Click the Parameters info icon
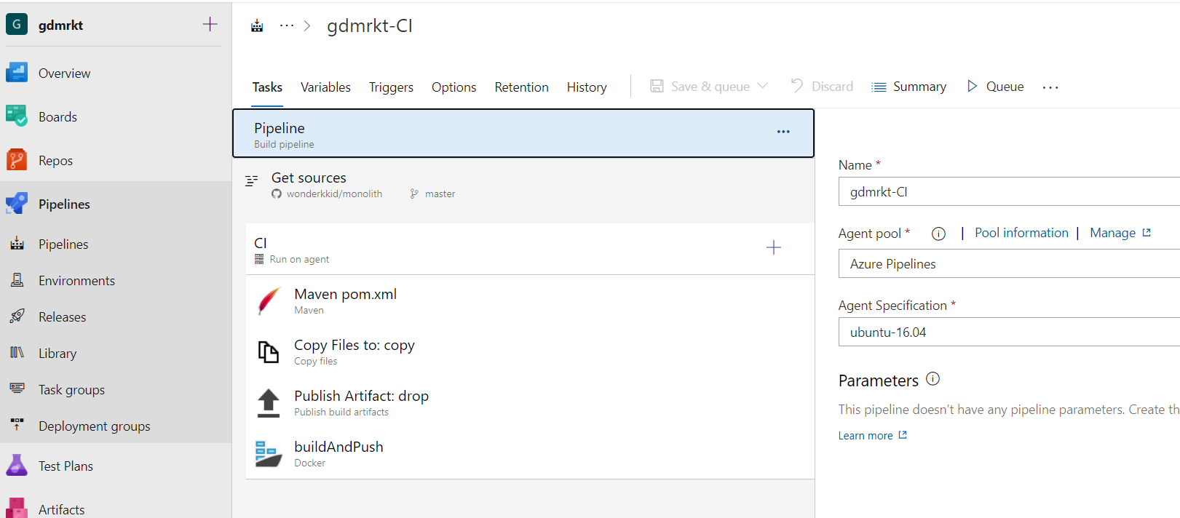The width and height of the screenshot is (1180, 518). coord(932,379)
